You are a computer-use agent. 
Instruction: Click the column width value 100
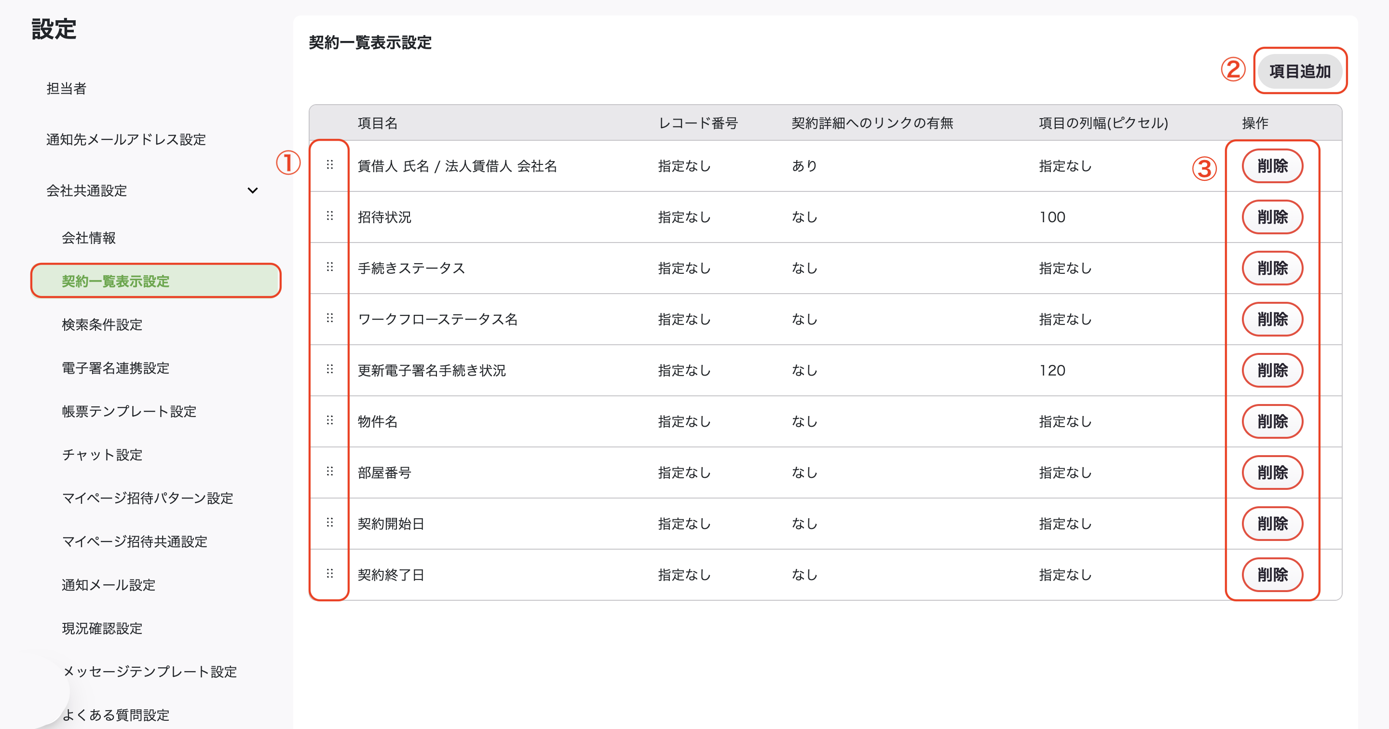[1052, 217]
